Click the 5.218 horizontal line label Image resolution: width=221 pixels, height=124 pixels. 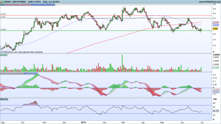3,17
